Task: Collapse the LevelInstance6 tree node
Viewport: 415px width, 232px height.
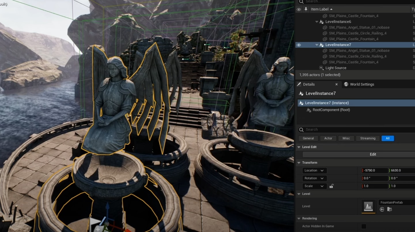Action: pyautogui.click(x=317, y=22)
